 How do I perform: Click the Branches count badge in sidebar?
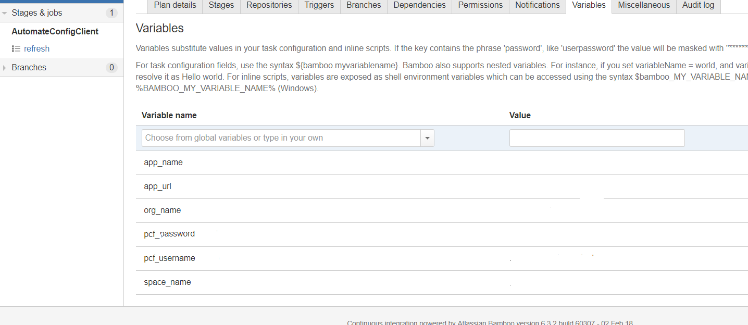[x=111, y=68]
